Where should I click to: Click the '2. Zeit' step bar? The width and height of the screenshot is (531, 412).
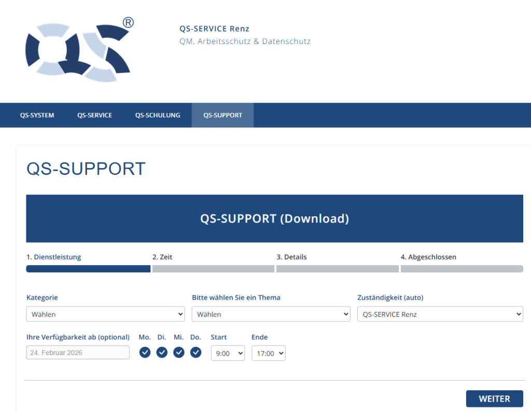[213, 269]
